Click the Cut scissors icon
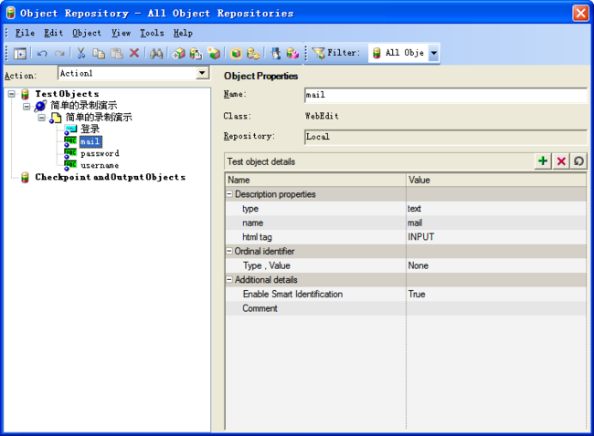Viewport: 594px width, 436px height. click(x=80, y=53)
